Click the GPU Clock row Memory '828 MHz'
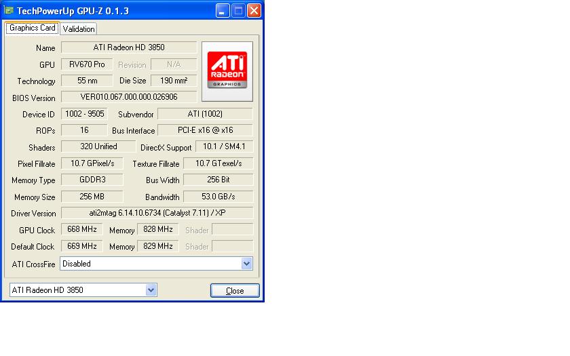 [157, 229]
